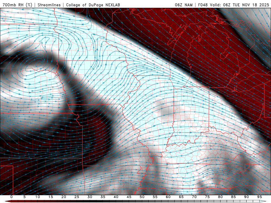
Task: Click the colorbar label "10"
Action: pos(38,197)
